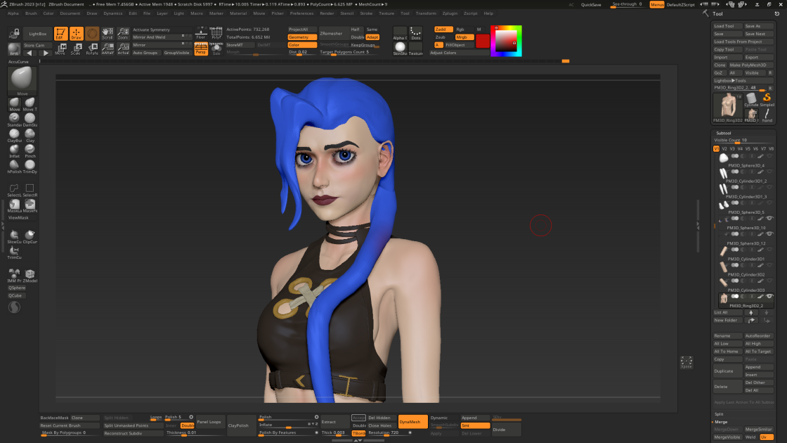The width and height of the screenshot is (787, 443).
Task: Select the MaskLasso brush icon
Action: (x=14, y=205)
